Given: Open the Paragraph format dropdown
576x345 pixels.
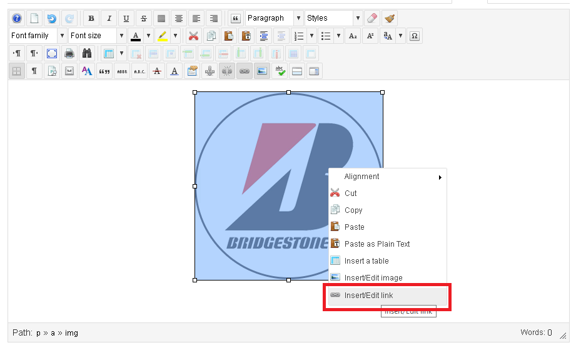Looking at the screenshot, I should [275, 18].
